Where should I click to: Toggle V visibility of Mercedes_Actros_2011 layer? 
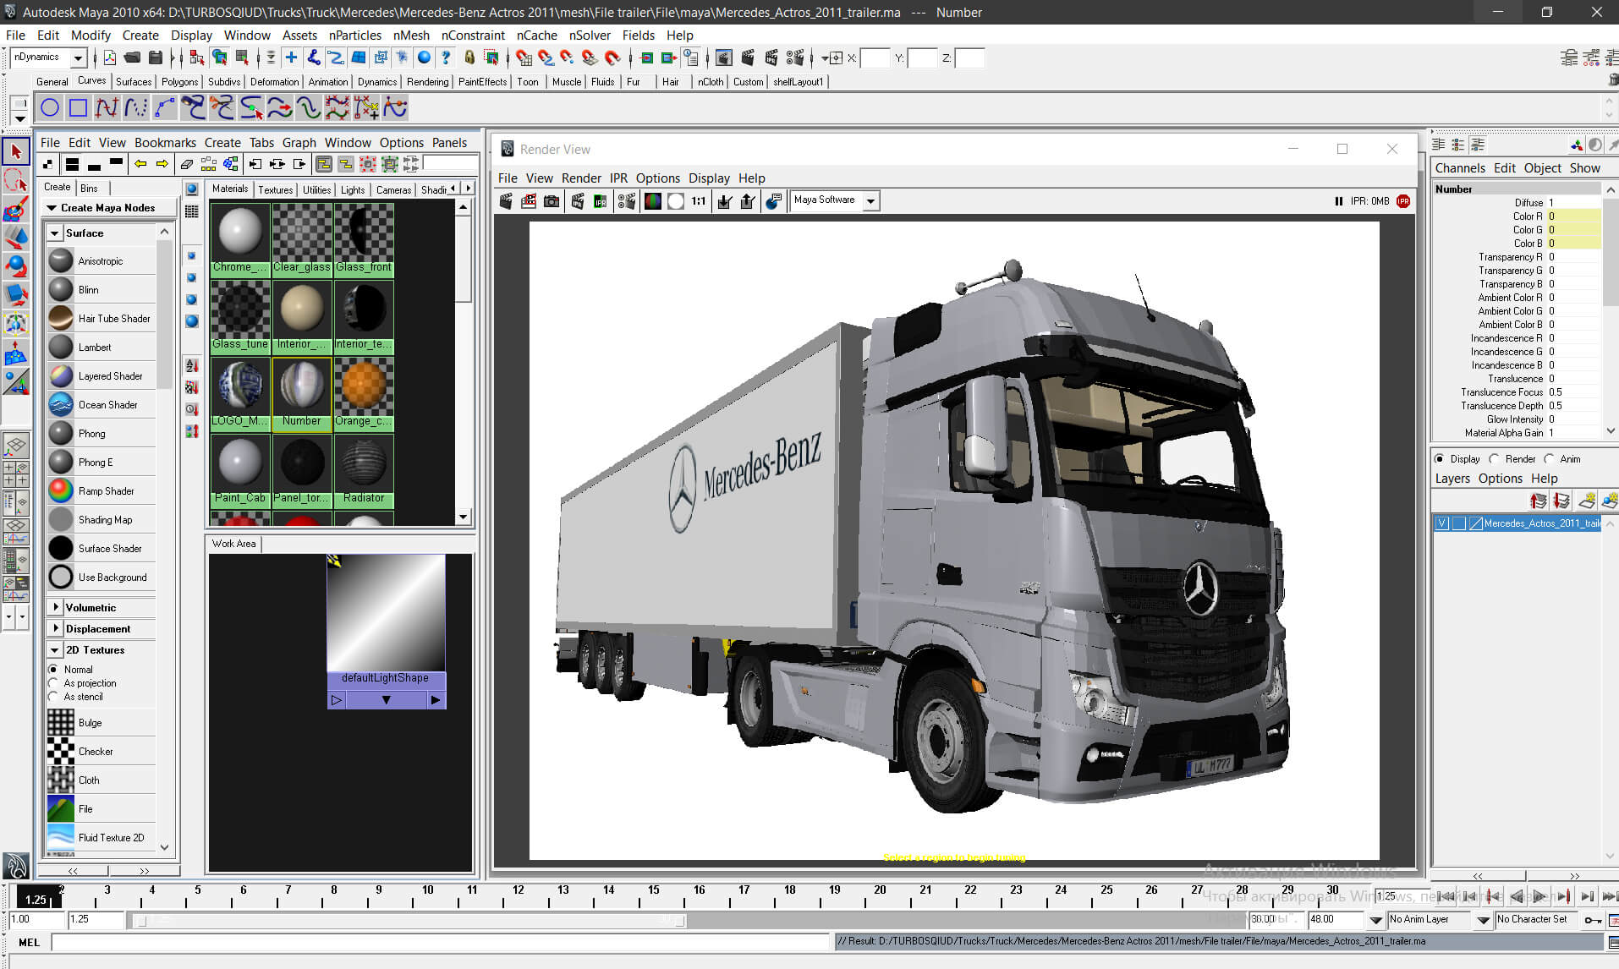1441,523
